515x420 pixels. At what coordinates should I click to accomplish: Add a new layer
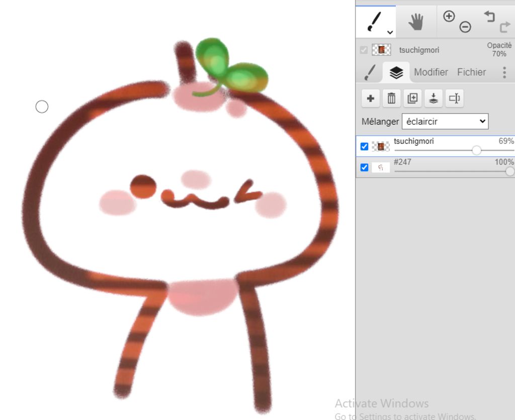click(371, 98)
